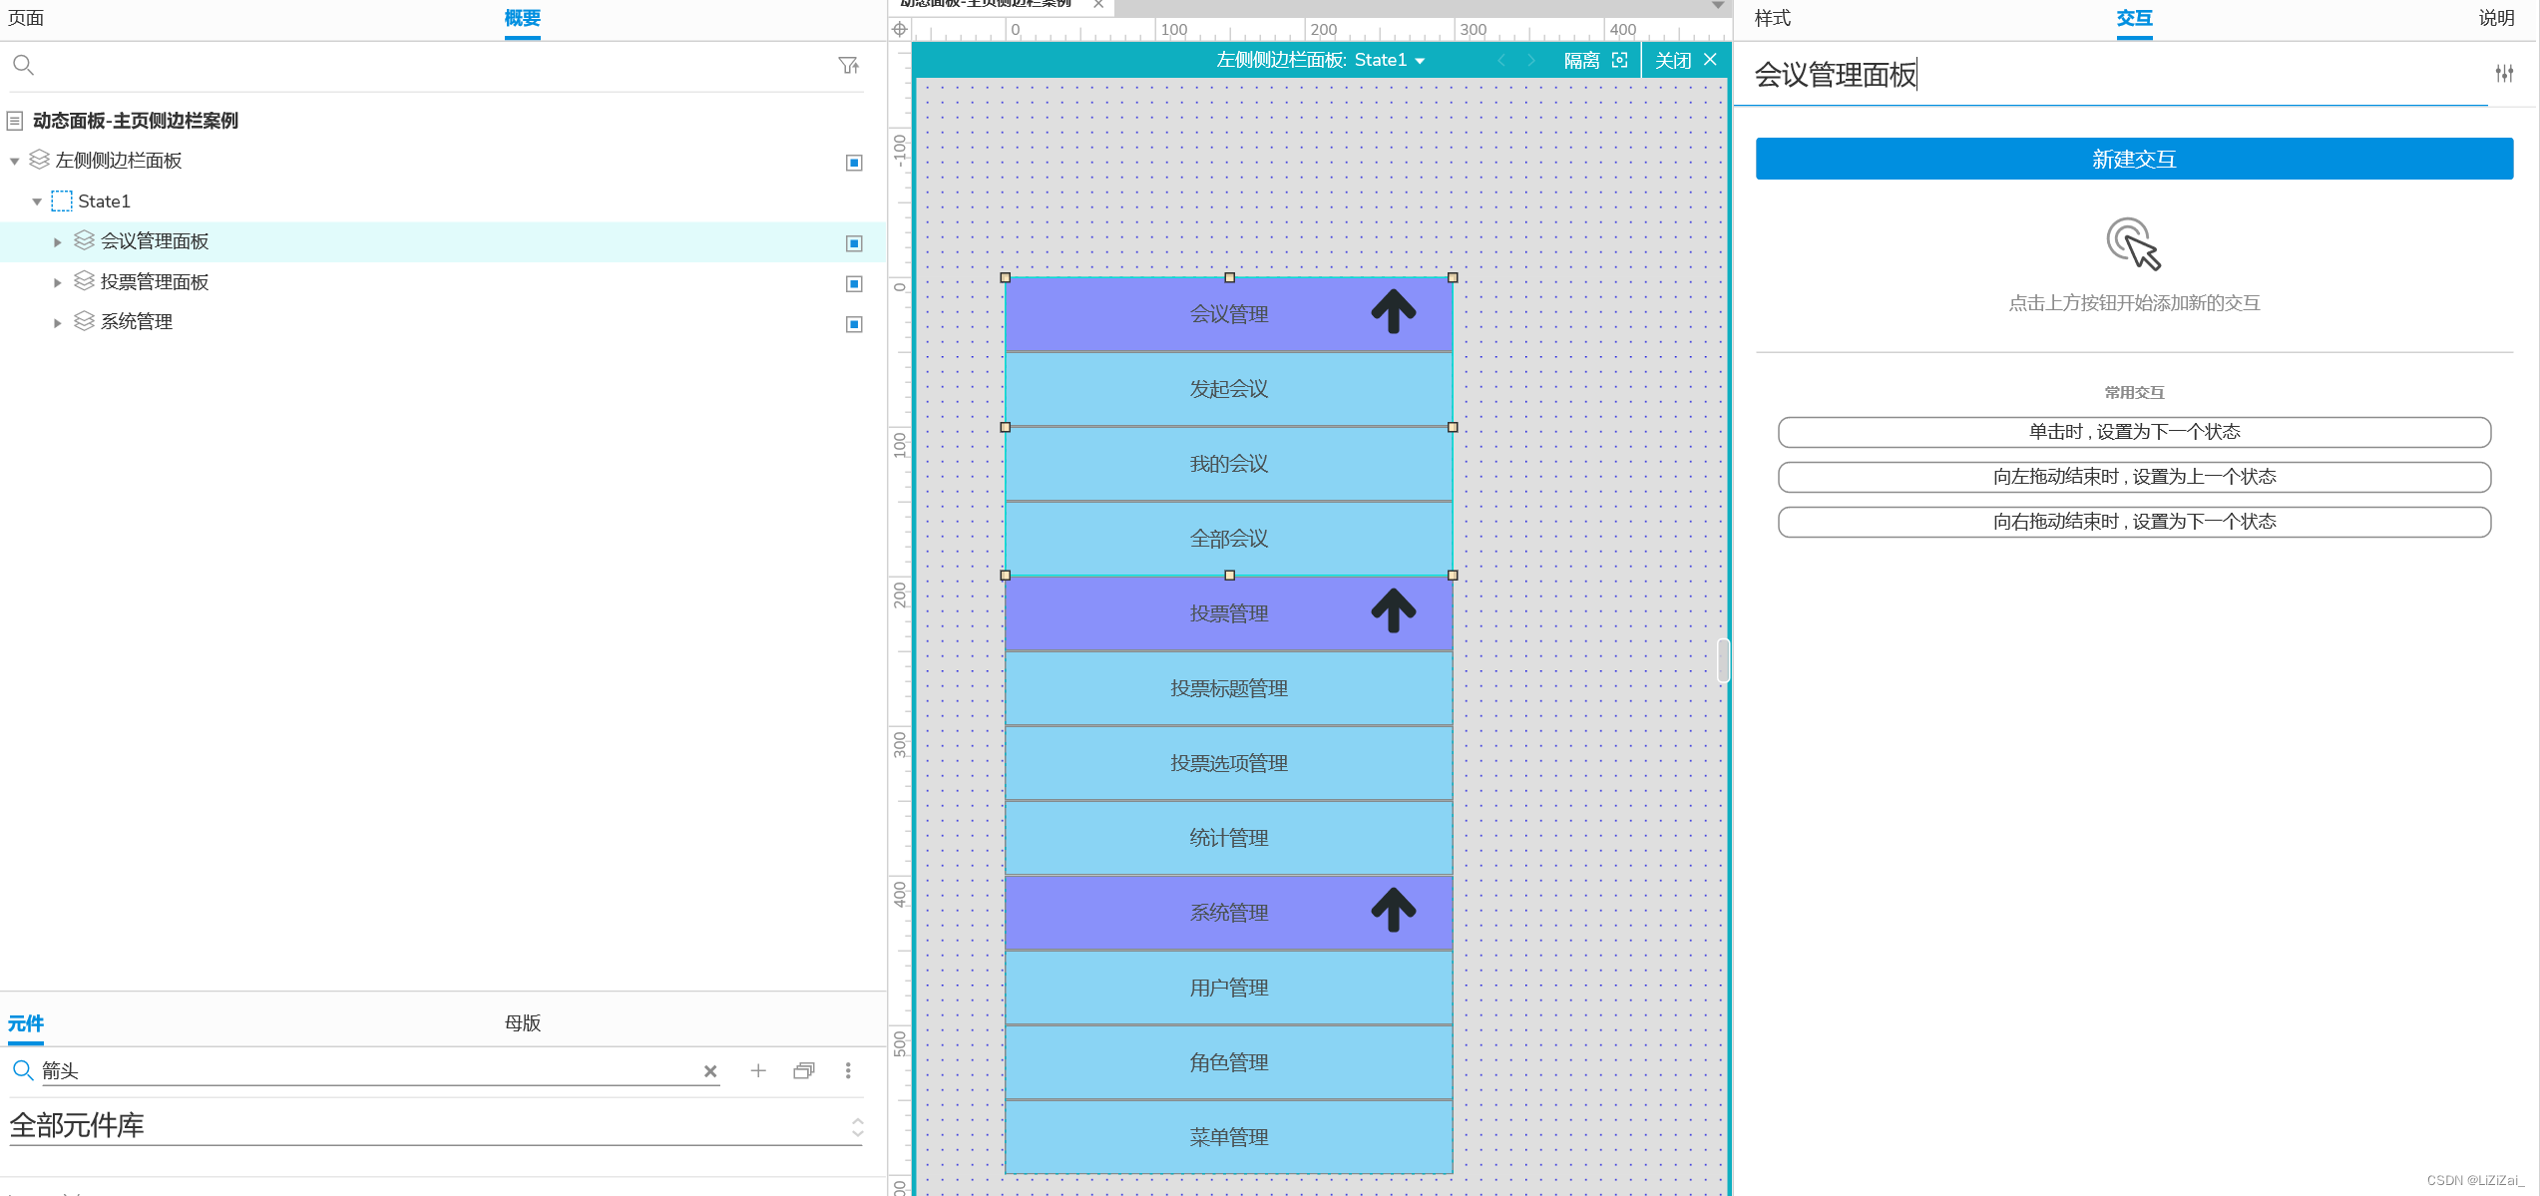The height and width of the screenshot is (1196, 2540).
Task: Click the outline filter icon
Action: 848,66
